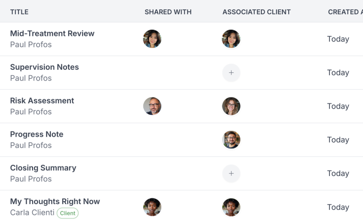Add associated client to Closing Summary
Image resolution: width=363 pixels, height=224 pixels.
[231, 173]
